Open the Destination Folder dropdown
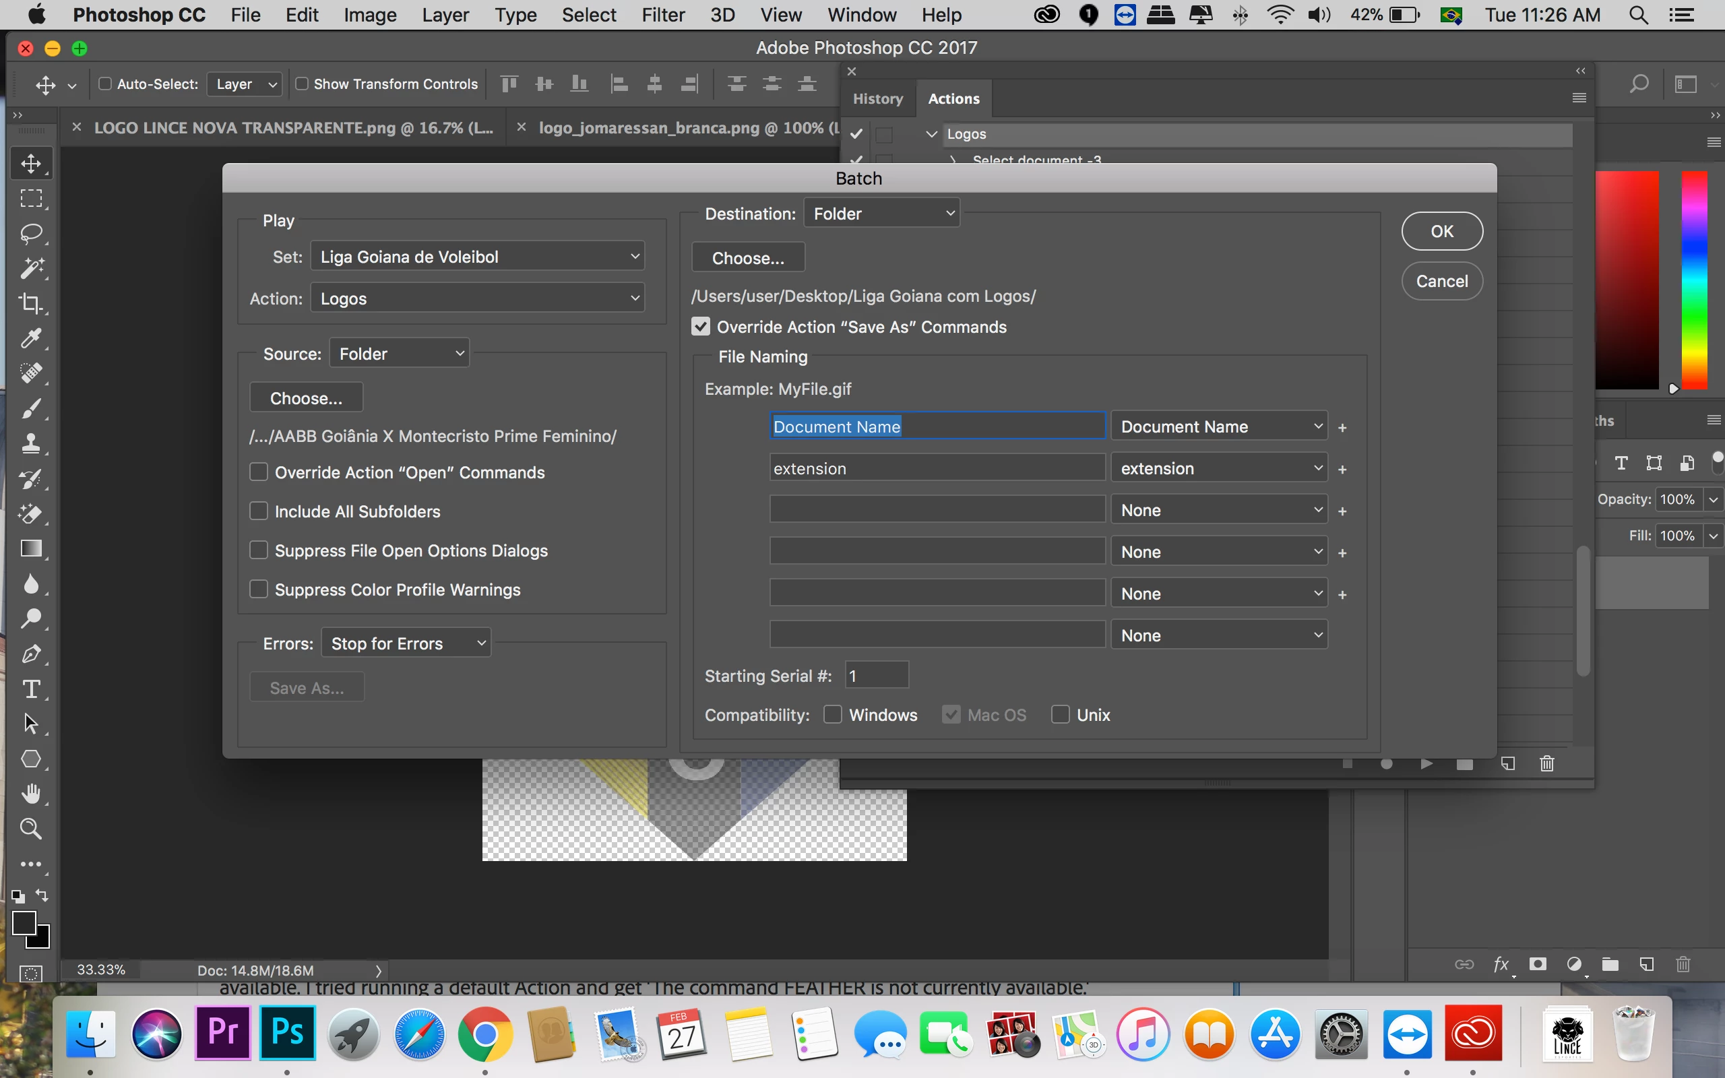This screenshot has width=1725, height=1078. pos(881,213)
